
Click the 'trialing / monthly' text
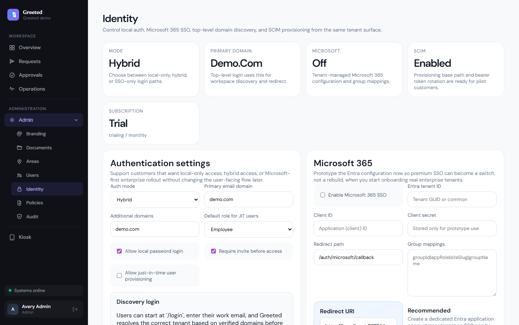[x=128, y=135]
